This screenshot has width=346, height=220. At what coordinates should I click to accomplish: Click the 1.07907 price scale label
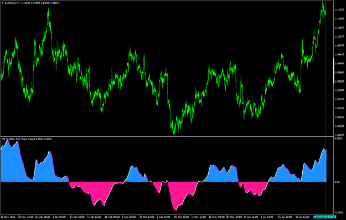pos(339,90)
